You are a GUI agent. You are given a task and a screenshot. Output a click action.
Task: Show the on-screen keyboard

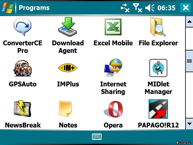point(97,137)
